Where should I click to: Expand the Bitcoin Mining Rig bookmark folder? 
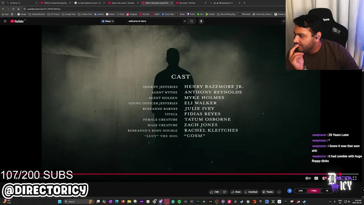coord(226,14)
